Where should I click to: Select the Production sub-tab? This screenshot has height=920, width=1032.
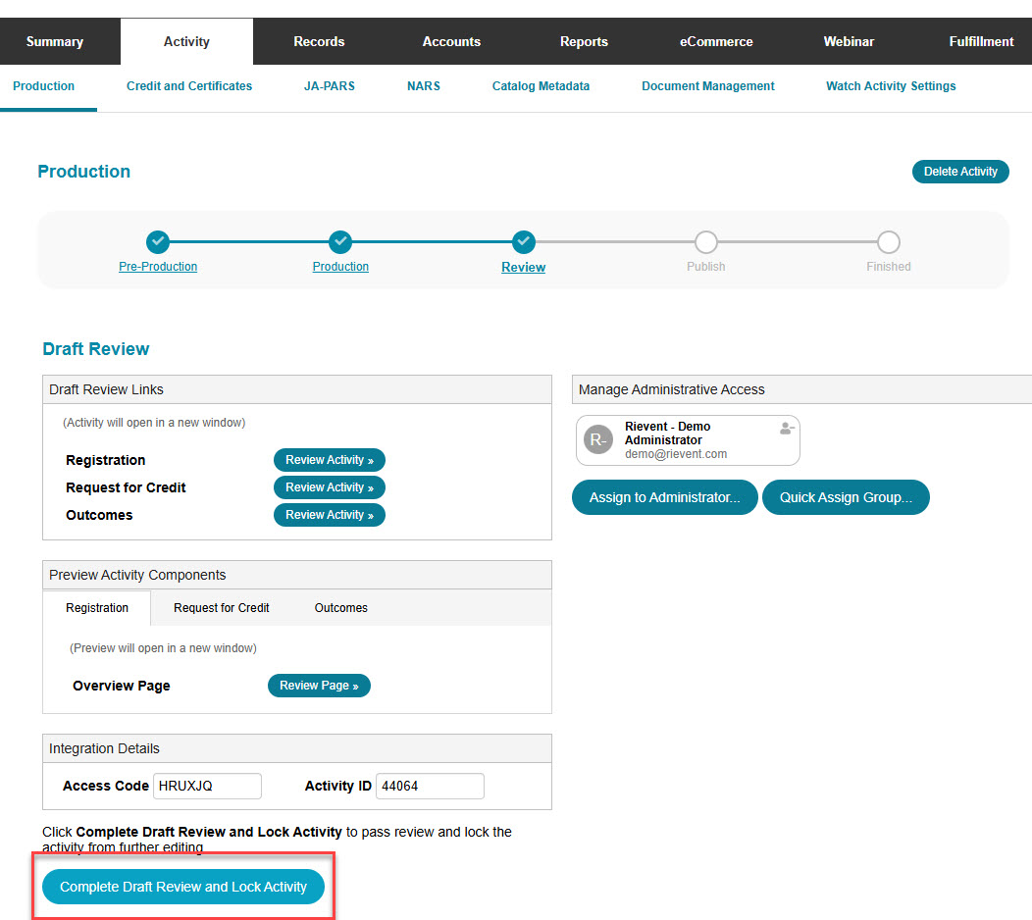[x=43, y=86]
